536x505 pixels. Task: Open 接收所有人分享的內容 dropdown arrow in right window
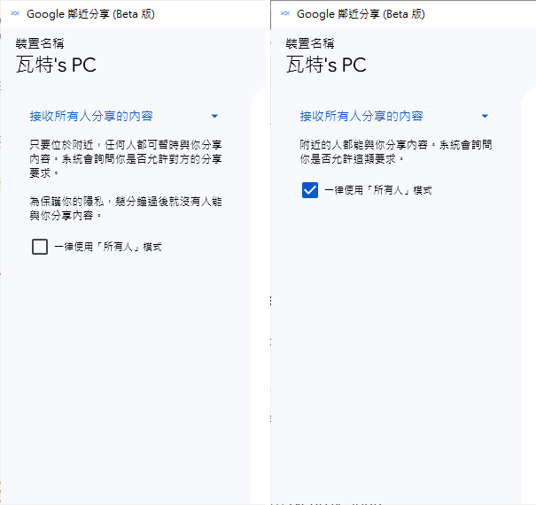pos(485,116)
